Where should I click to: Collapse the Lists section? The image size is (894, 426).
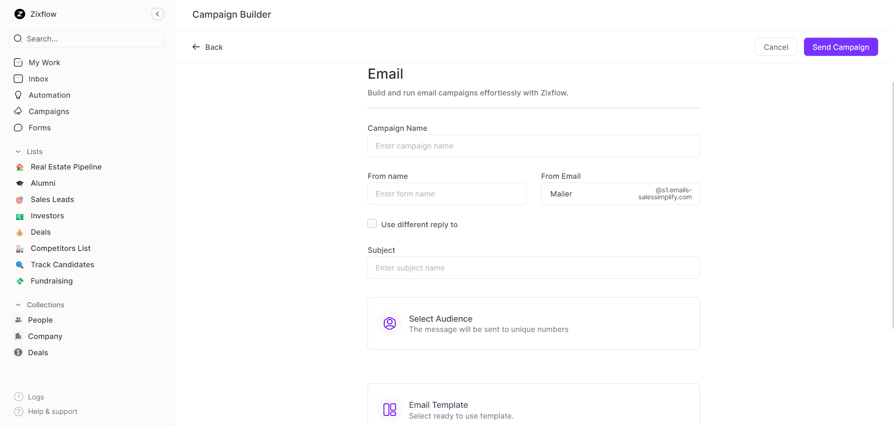coord(18,151)
